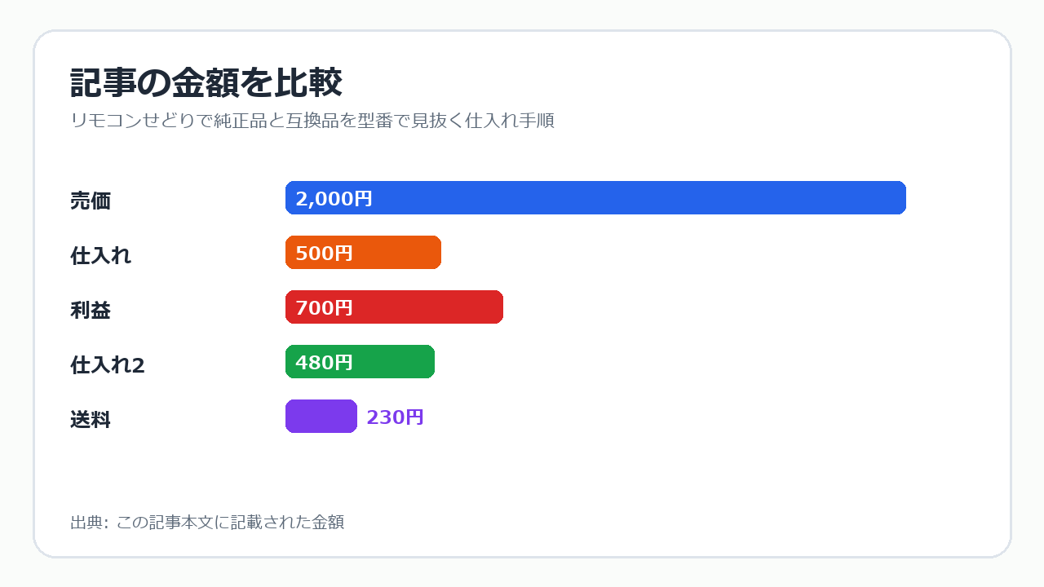The width and height of the screenshot is (1044, 587).
Task: Click the 500円 text inside the orange bar
Action: coord(324,254)
